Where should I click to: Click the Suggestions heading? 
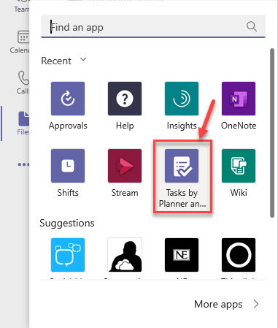(67, 223)
